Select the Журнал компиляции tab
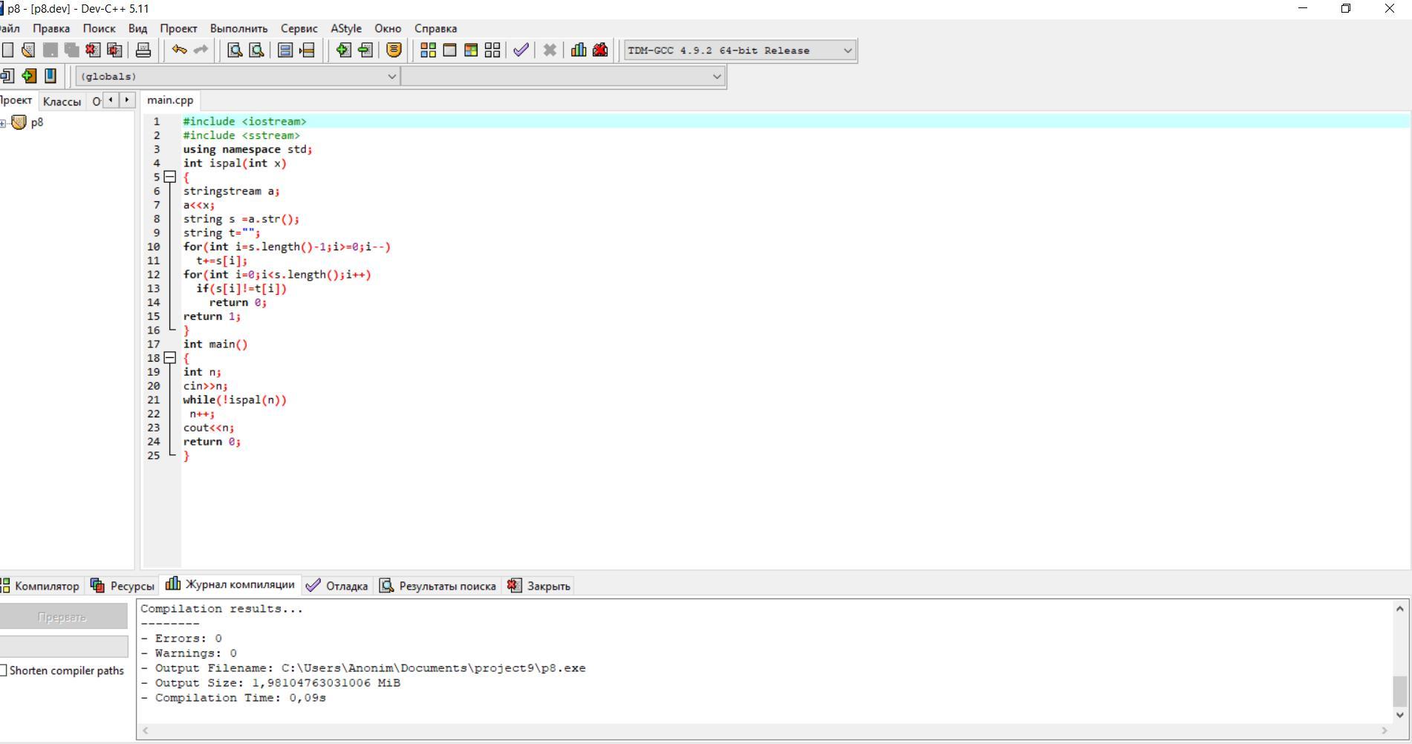Screen dimensions: 1412x744 click(x=230, y=584)
